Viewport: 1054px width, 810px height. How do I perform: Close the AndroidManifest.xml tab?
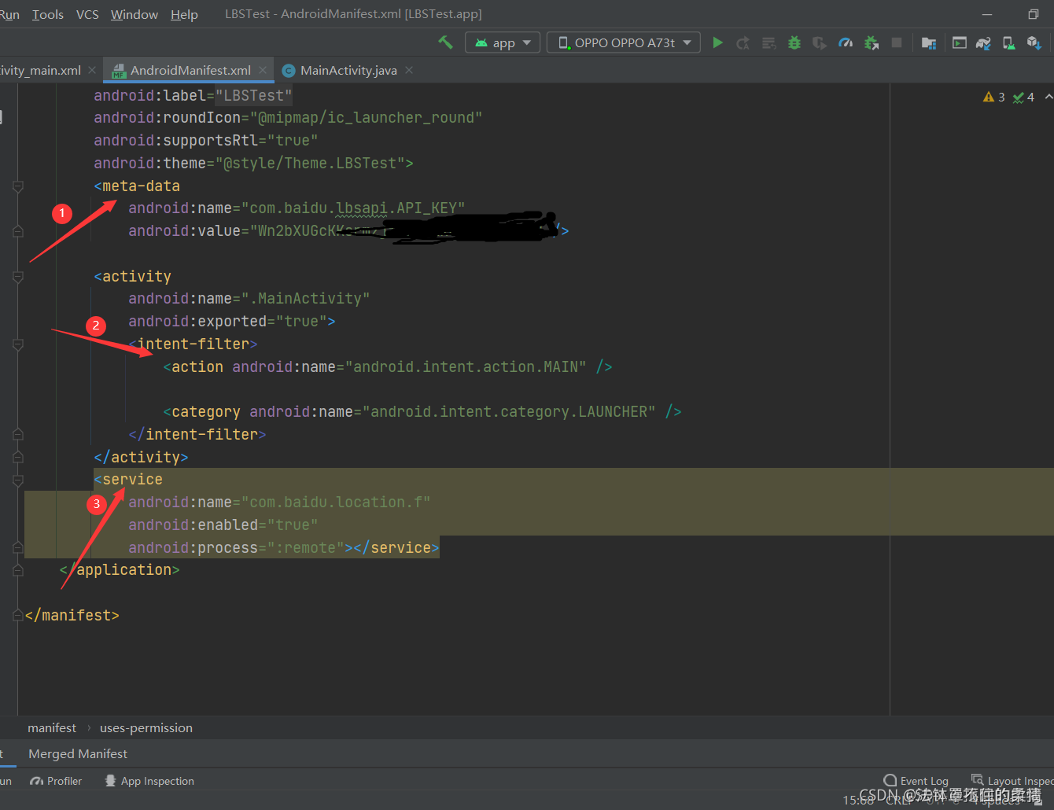tap(263, 70)
